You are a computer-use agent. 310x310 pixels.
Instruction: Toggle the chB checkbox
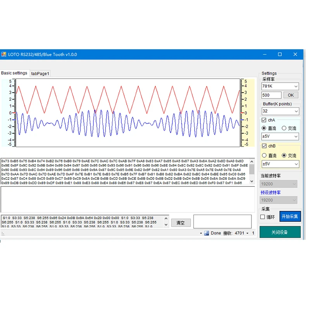coord(264,146)
